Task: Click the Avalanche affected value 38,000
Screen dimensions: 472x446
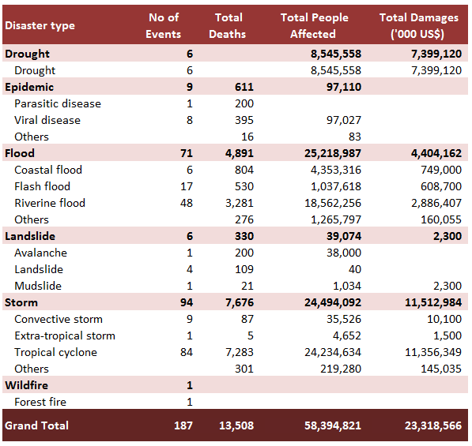Action: pos(344,253)
